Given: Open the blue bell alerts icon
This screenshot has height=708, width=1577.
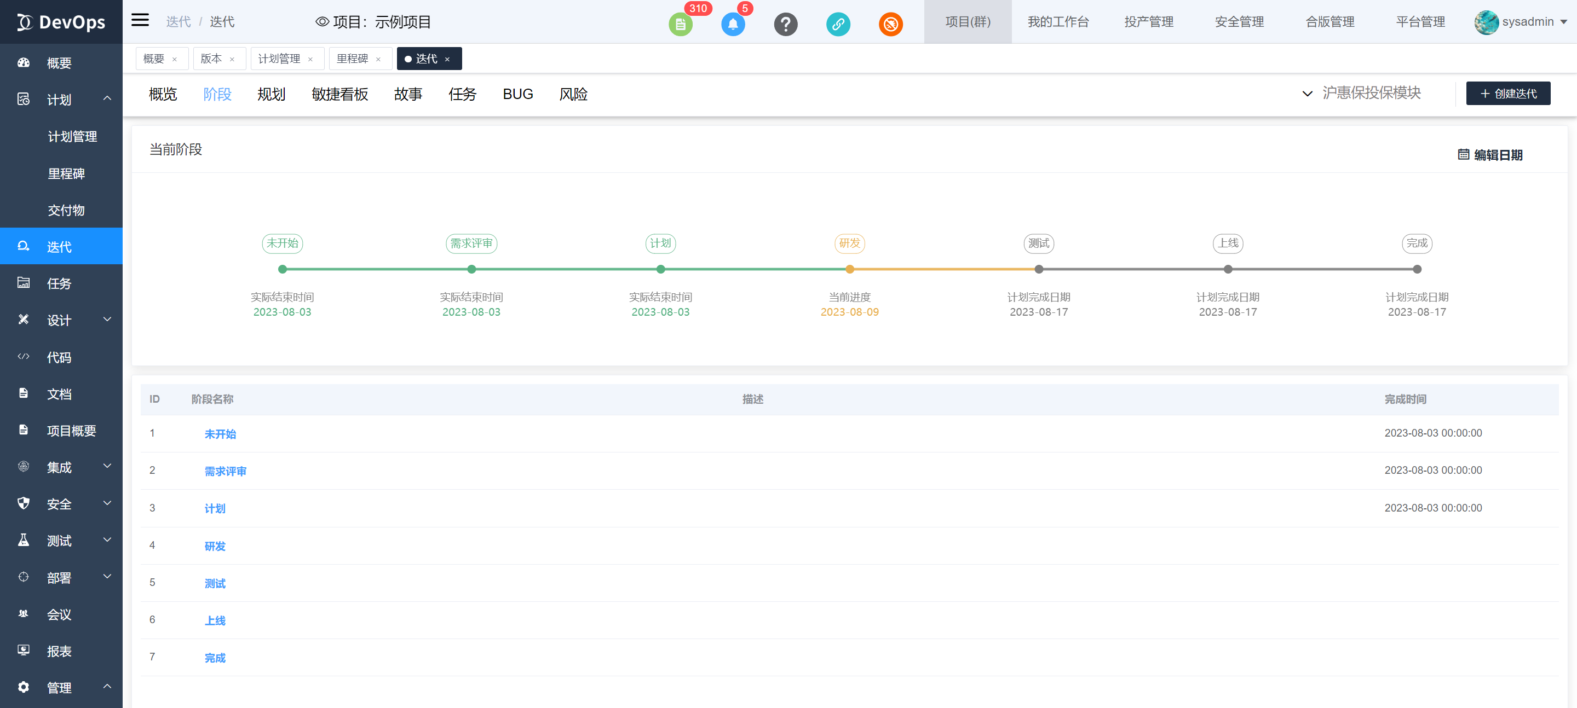Looking at the screenshot, I should point(733,25).
